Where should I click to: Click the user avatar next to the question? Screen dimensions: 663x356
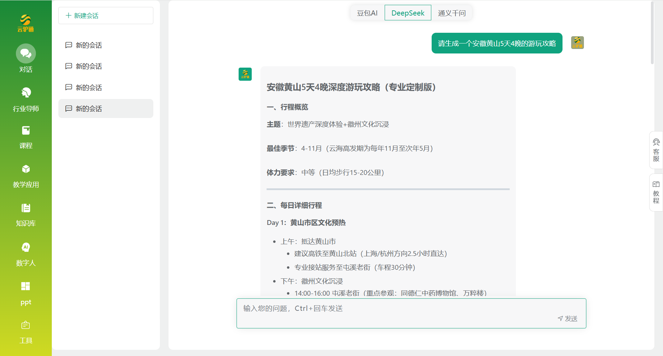577,42
